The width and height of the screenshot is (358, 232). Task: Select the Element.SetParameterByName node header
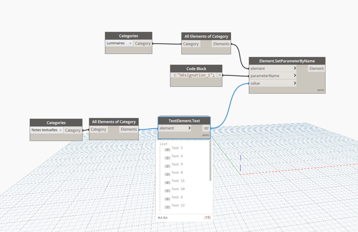[287, 61]
